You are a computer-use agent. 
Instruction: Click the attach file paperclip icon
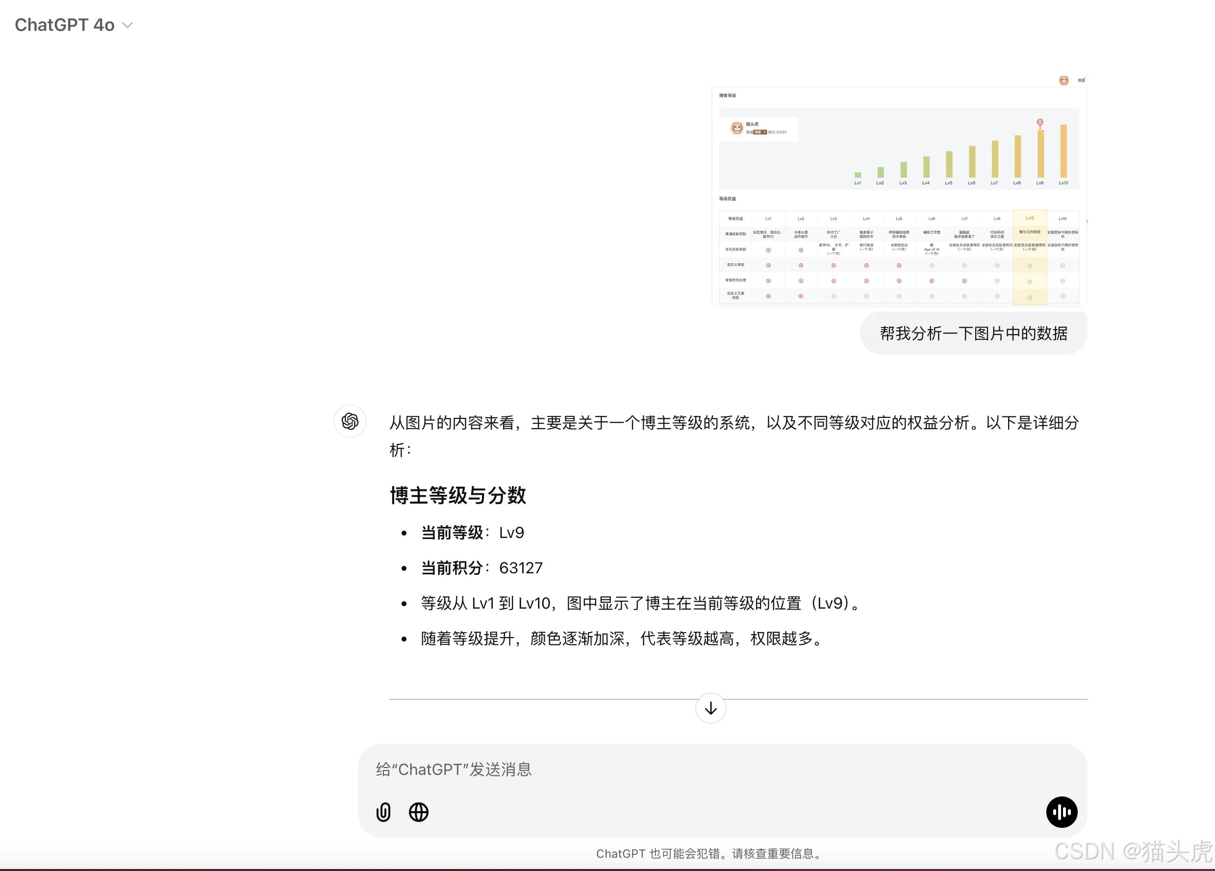[383, 812]
